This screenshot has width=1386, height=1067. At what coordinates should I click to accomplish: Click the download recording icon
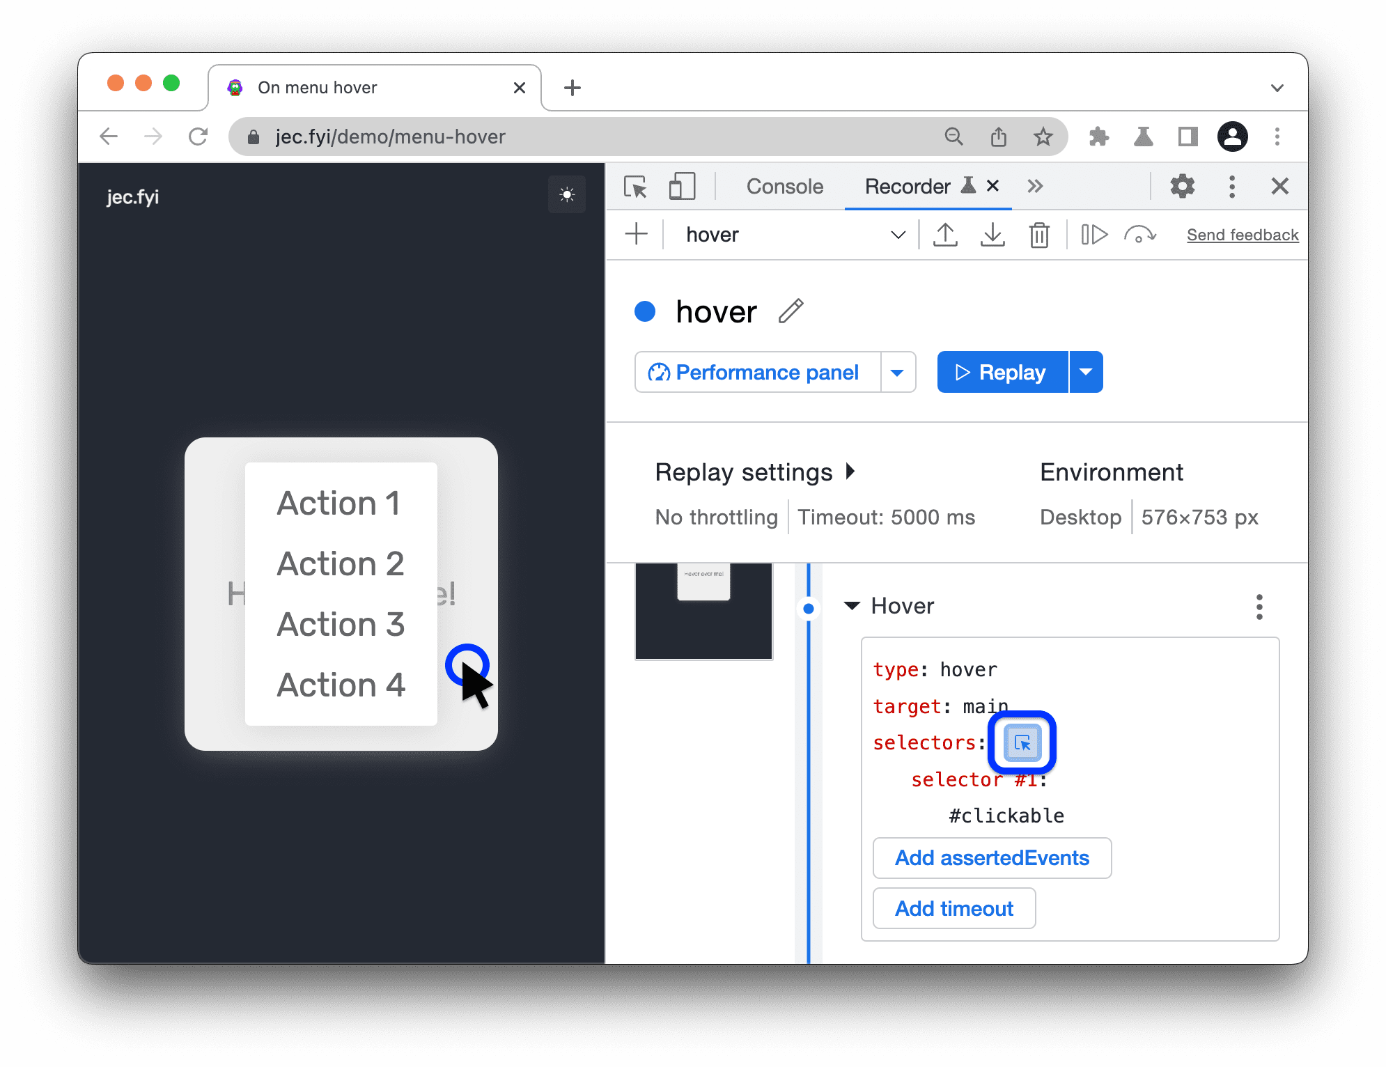coord(992,234)
